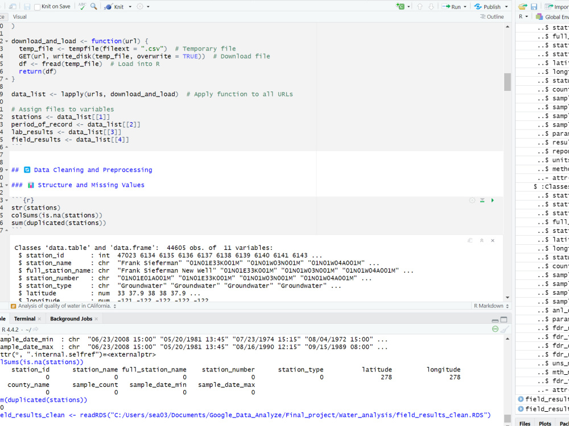Click the view current working directory arrow
The image size is (569, 426).
pos(35,329)
